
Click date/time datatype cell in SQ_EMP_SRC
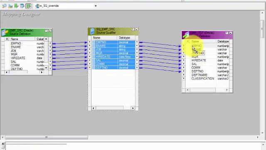click(x=126, y=57)
